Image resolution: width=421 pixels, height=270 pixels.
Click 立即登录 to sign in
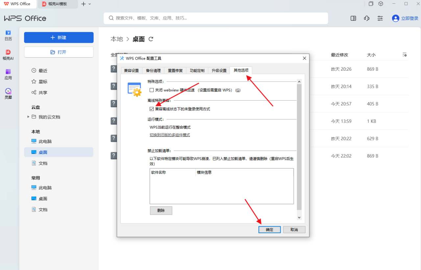tap(410, 18)
